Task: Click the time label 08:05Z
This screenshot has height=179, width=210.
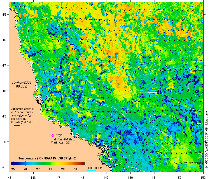Action: tap(22, 86)
